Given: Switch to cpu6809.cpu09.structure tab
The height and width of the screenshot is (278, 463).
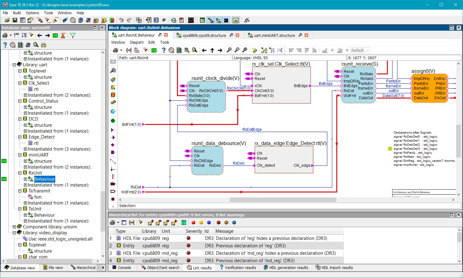Looking at the screenshot, I should 204,35.
